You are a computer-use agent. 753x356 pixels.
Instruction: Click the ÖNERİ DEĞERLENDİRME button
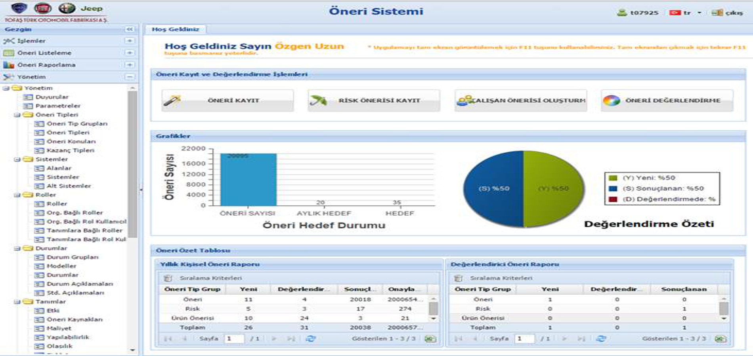coord(667,100)
